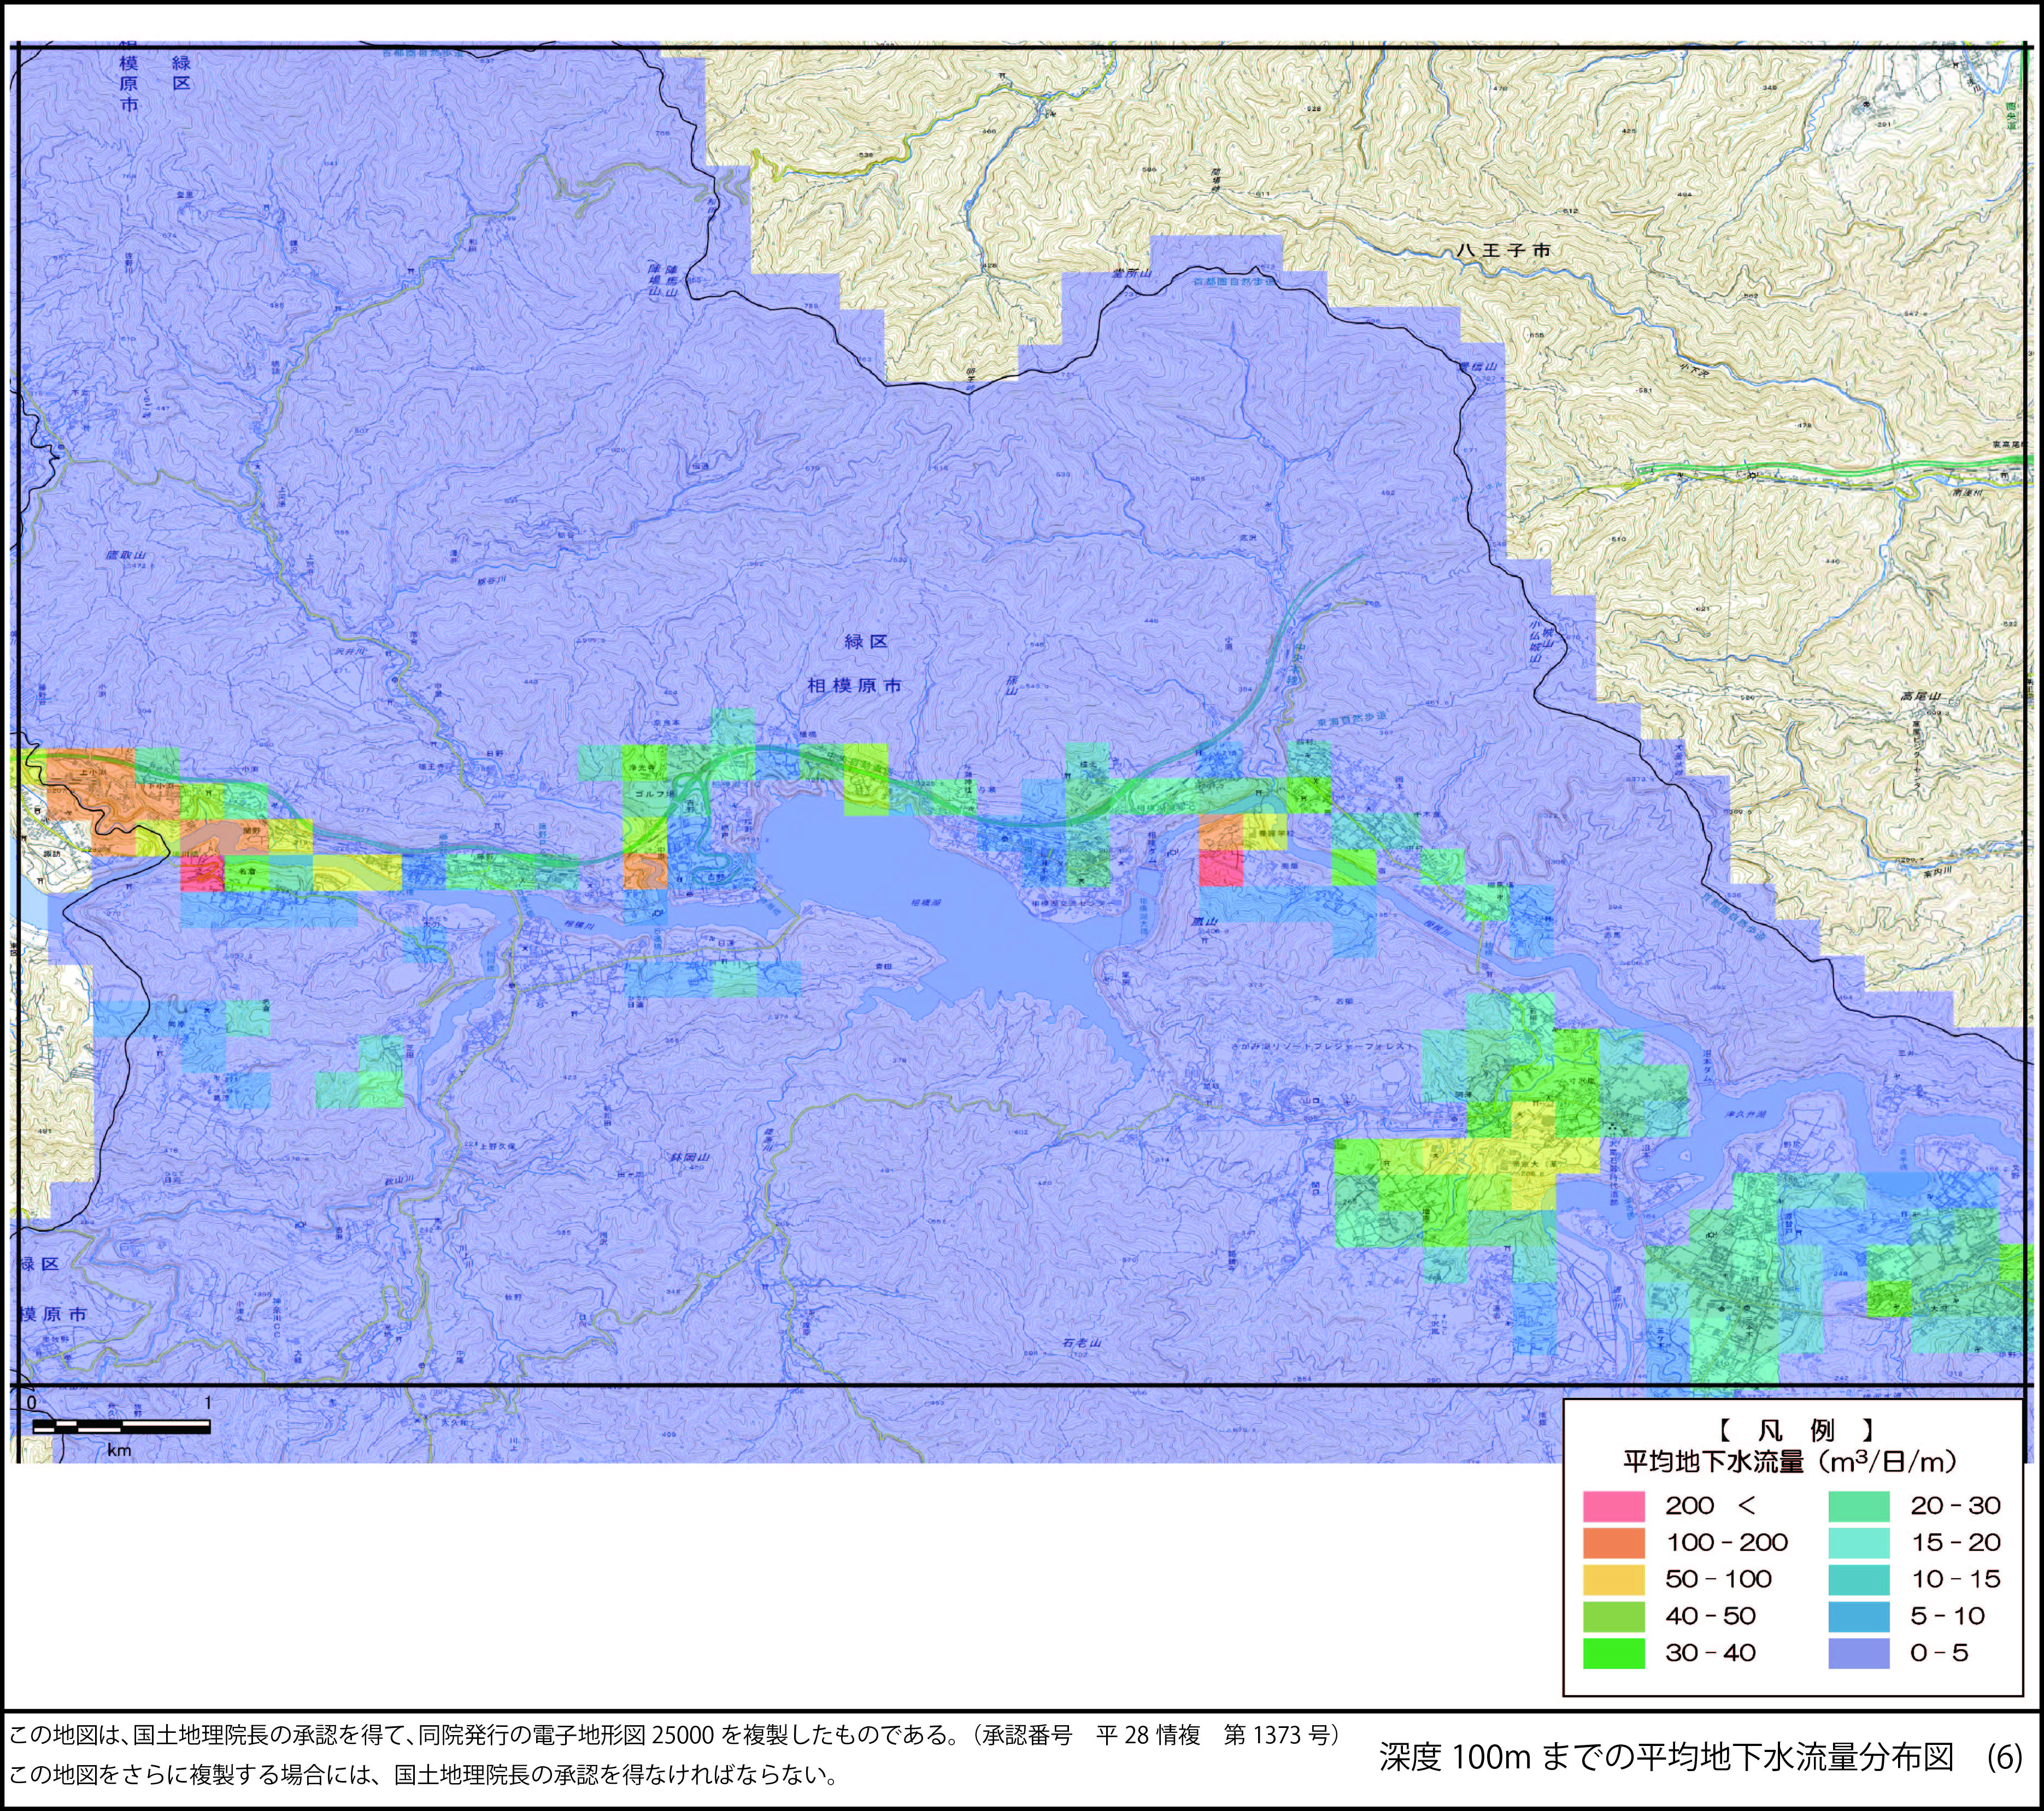Click the orange 100 - 200 legend swatch
Image resolution: width=2044 pixels, height=1811 pixels.
1613,1543
